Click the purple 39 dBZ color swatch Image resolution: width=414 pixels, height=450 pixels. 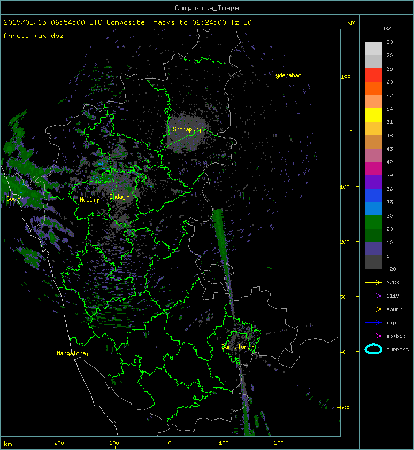click(x=373, y=182)
